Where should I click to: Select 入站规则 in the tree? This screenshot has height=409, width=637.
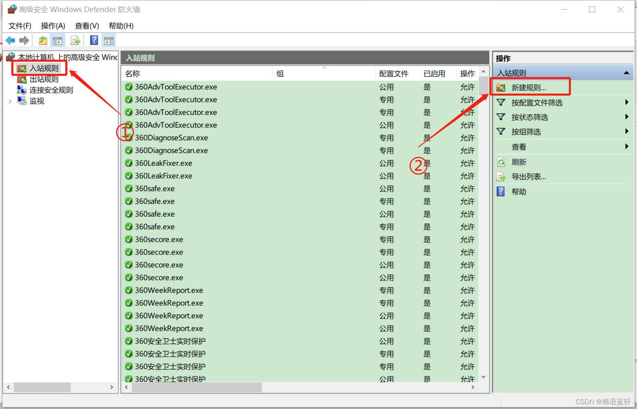(44, 68)
